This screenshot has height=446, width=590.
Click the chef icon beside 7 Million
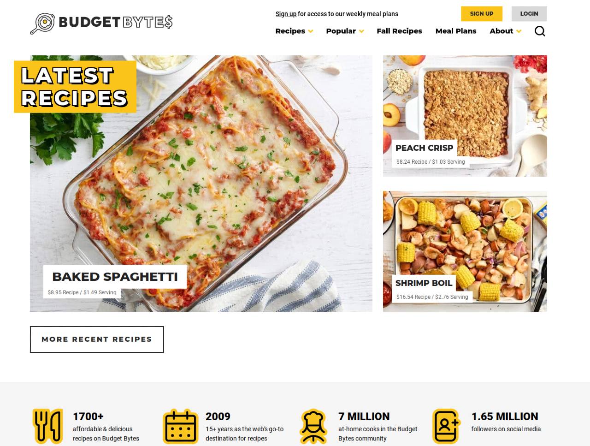pyautogui.click(x=313, y=426)
